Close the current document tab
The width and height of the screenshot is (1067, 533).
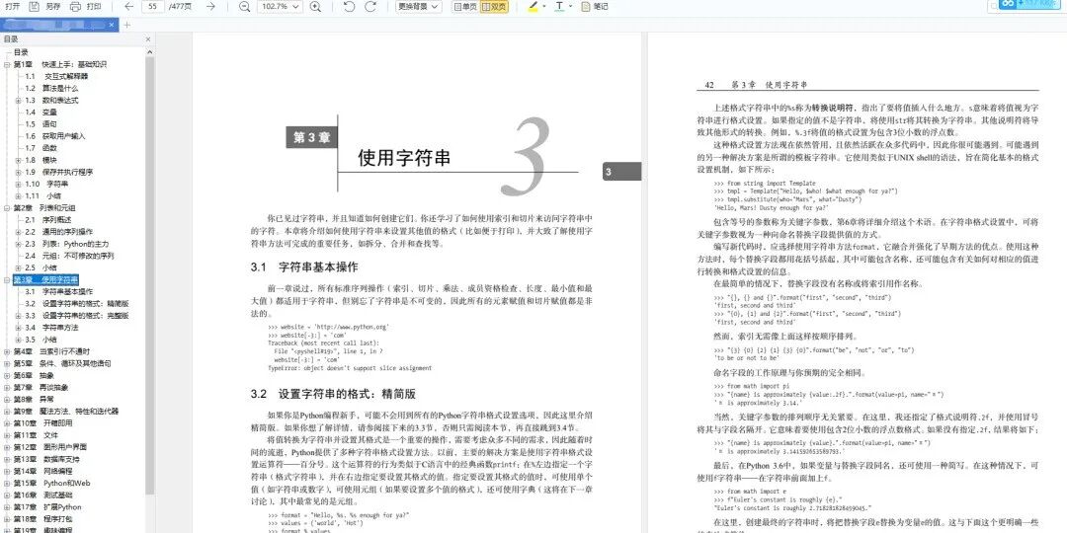coord(114,25)
